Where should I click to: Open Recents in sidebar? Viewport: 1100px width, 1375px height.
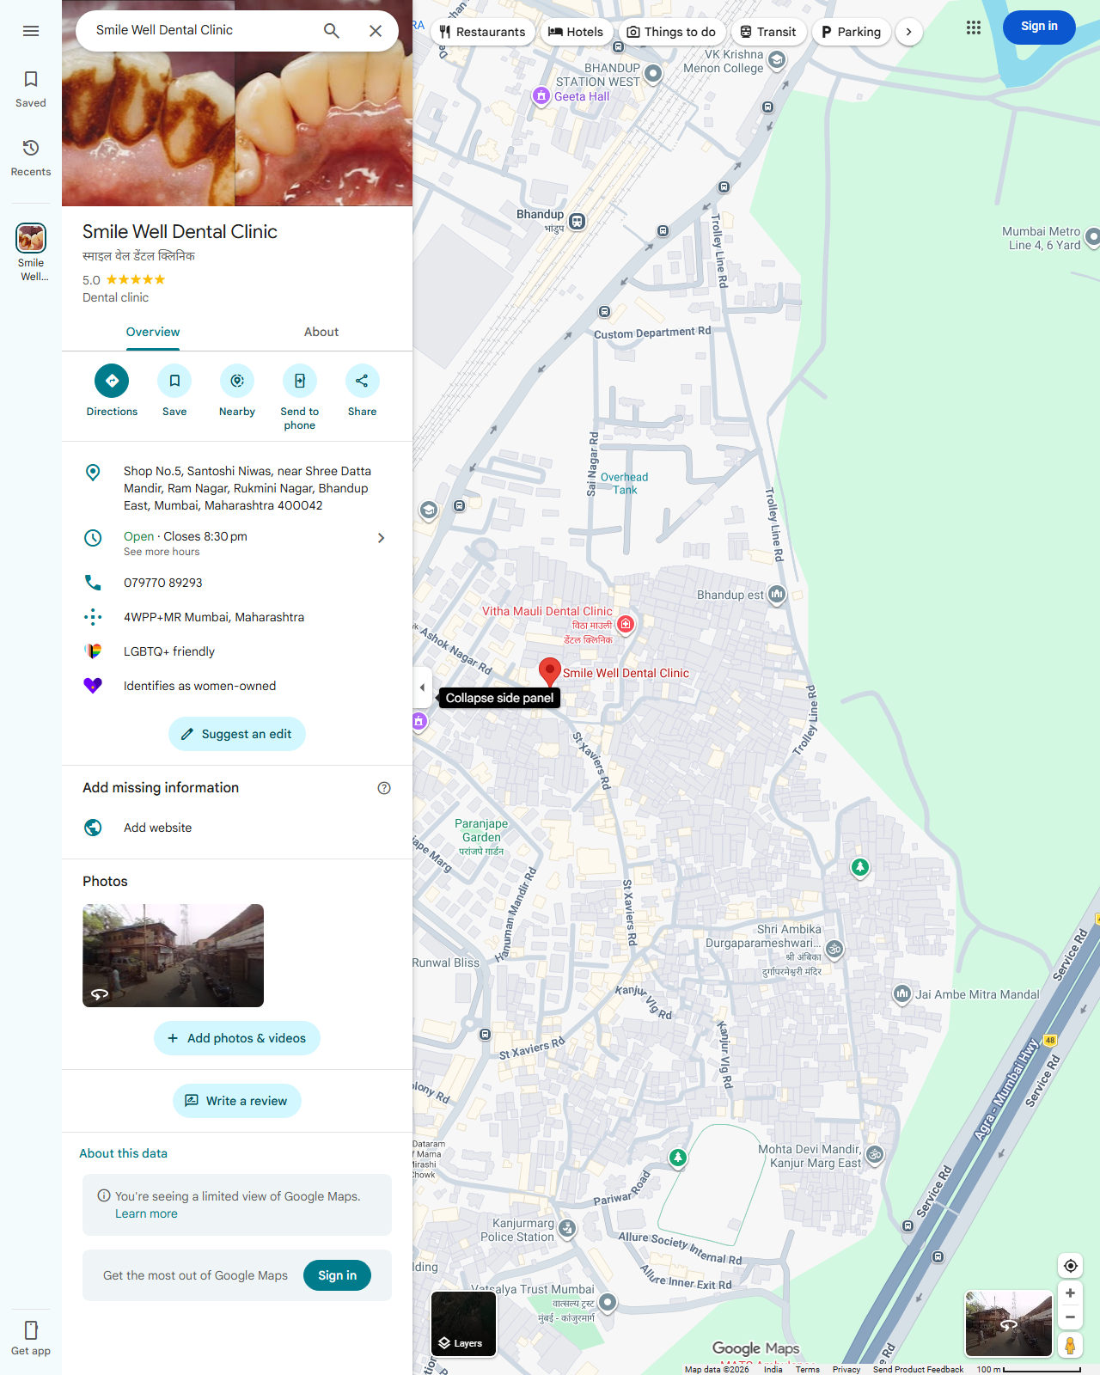pyautogui.click(x=31, y=158)
